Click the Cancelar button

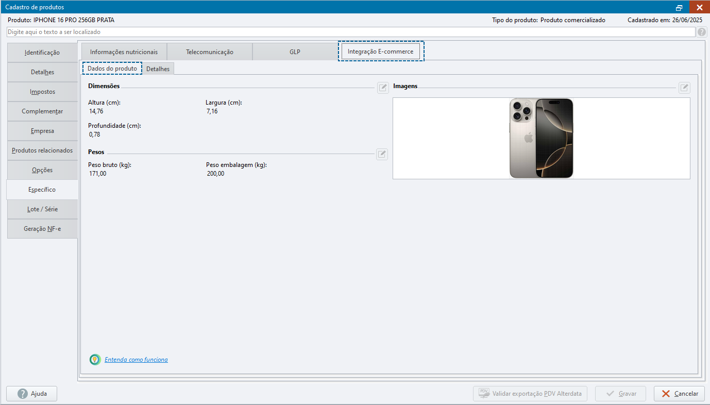coord(680,394)
